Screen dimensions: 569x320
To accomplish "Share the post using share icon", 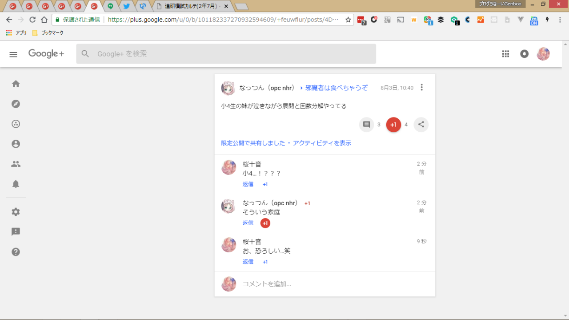I will (x=421, y=125).
